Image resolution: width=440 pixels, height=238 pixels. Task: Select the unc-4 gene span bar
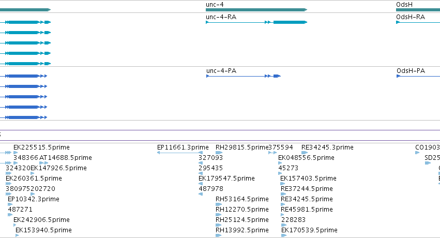[256, 10]
